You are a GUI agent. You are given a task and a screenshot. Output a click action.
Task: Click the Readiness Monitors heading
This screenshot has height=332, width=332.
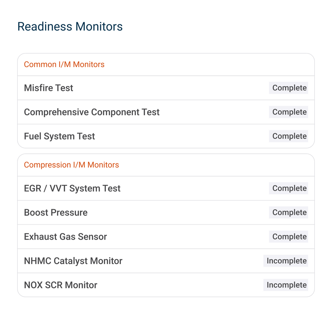click(x=70, y=27)
